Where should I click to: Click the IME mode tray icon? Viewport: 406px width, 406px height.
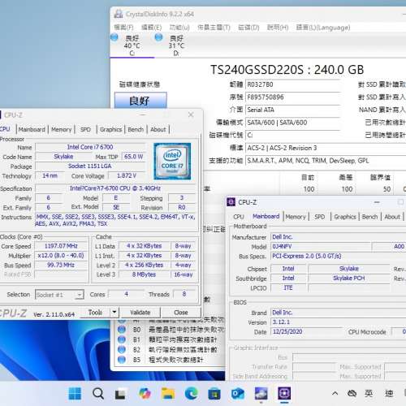[389, 393]
